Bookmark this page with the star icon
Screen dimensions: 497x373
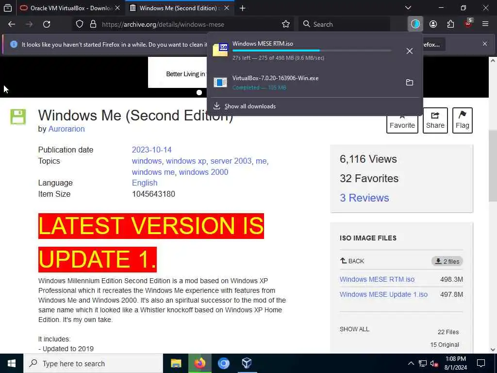click(286, 24)
